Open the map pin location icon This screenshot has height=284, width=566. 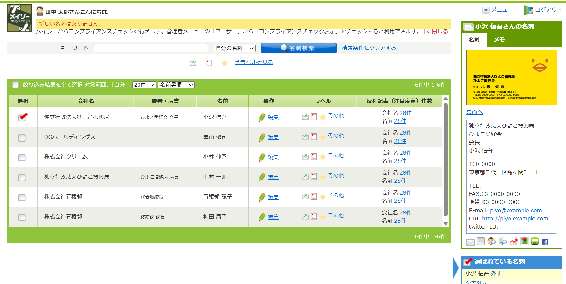(x=524, y=241)
